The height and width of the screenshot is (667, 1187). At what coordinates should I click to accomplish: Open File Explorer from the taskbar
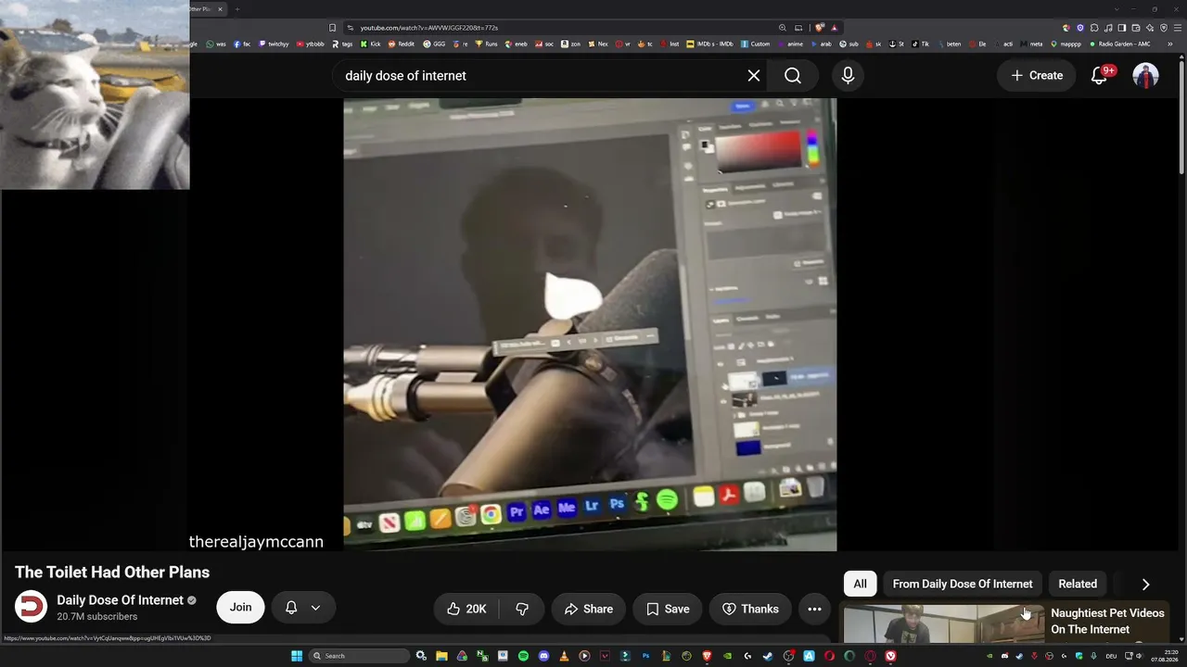point(441,656)
